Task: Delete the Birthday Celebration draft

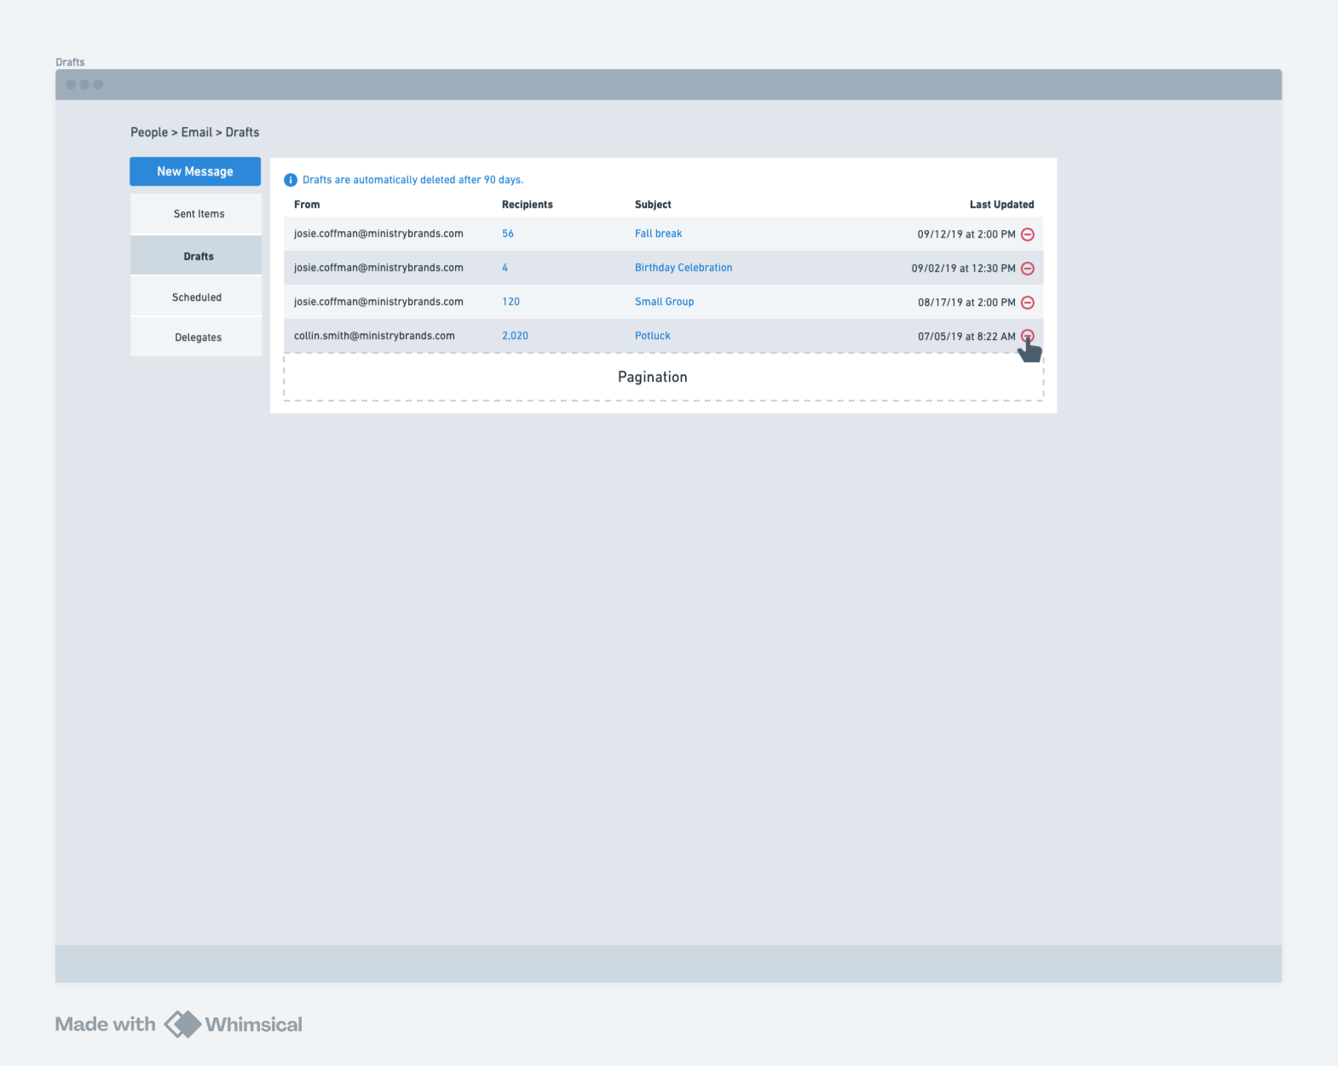Action: (1028, 268)
